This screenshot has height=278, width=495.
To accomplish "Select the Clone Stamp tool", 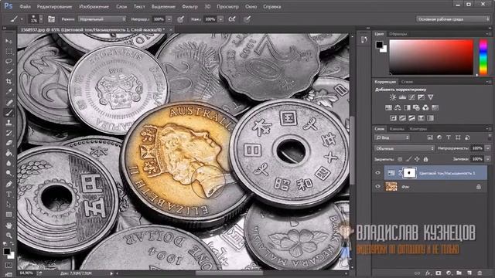I will [9, 123].
